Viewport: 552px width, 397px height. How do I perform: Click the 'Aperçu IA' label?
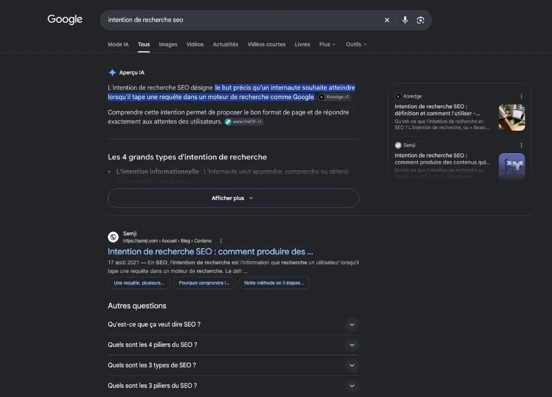(132, 72)
